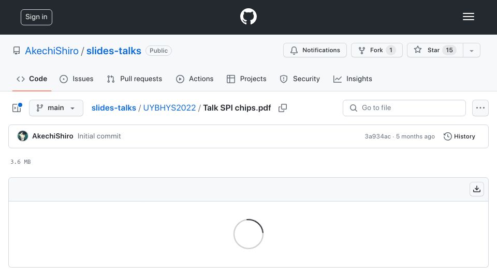Click the AkechiShiro avatar image
497x279 pixels.
[x=22, y=136]
